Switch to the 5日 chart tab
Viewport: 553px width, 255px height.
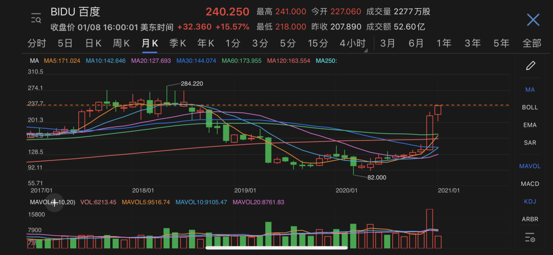(65, 43)
